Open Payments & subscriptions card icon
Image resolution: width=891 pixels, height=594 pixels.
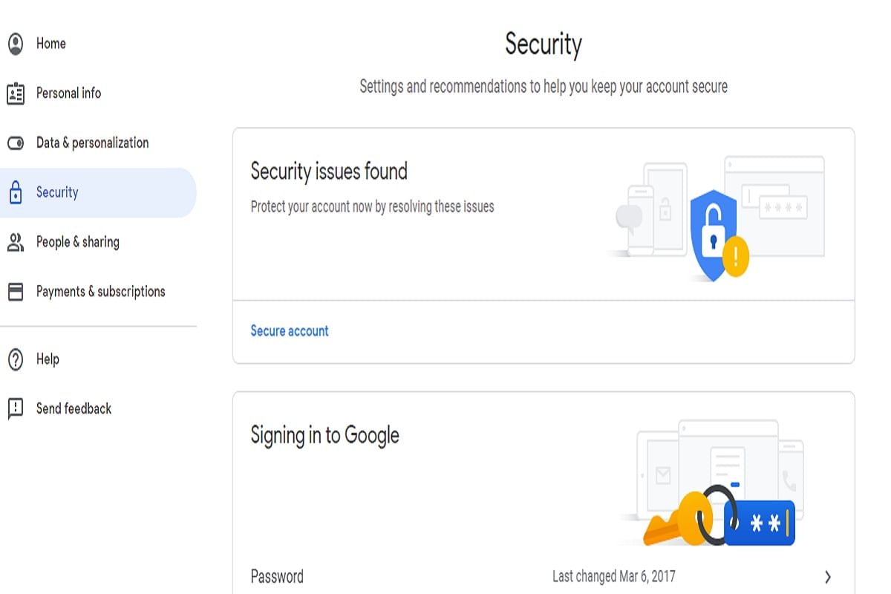(x=16, y=291)
